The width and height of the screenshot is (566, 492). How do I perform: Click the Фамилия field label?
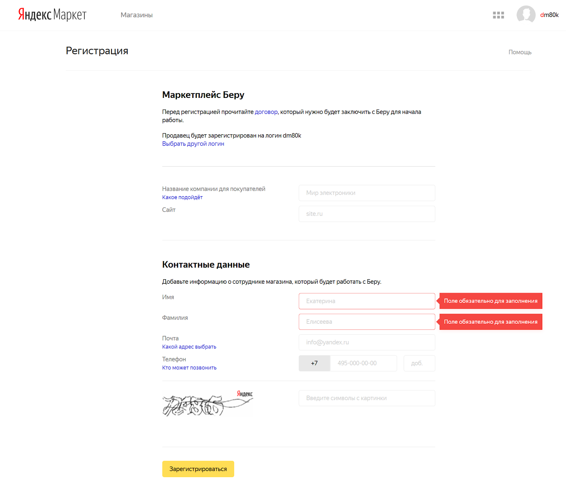(175, 318)
